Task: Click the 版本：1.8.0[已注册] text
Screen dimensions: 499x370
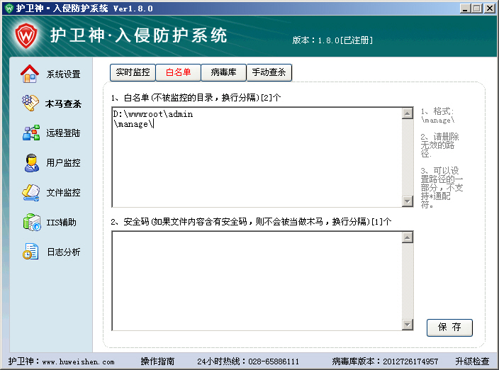Action: pos(332,40)
